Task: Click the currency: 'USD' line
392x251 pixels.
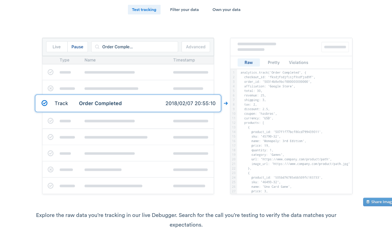Action: click(x=259, y=118)
